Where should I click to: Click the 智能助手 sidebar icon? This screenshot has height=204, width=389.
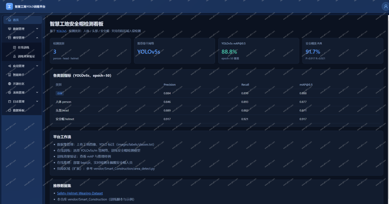pos(9,75)
